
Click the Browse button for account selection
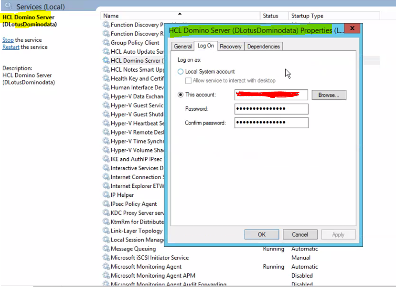tap(329, 94)
